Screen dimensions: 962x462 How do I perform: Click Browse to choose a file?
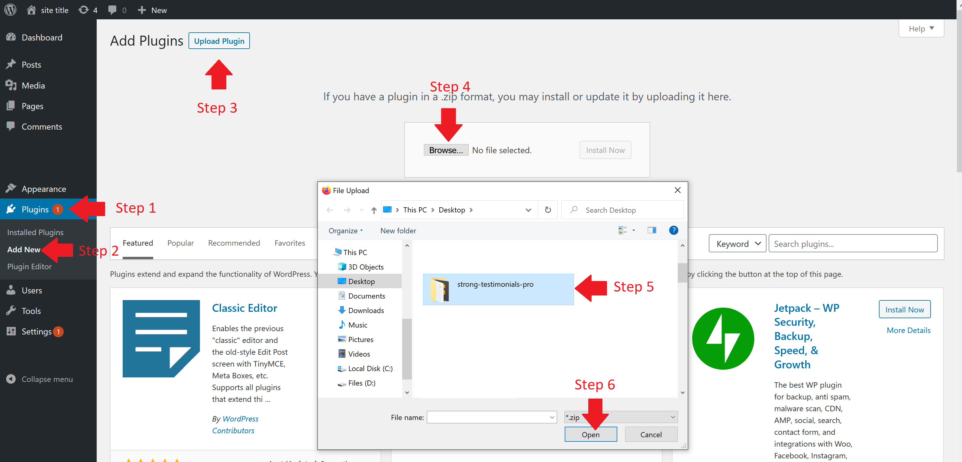click(x=446, y=150)
